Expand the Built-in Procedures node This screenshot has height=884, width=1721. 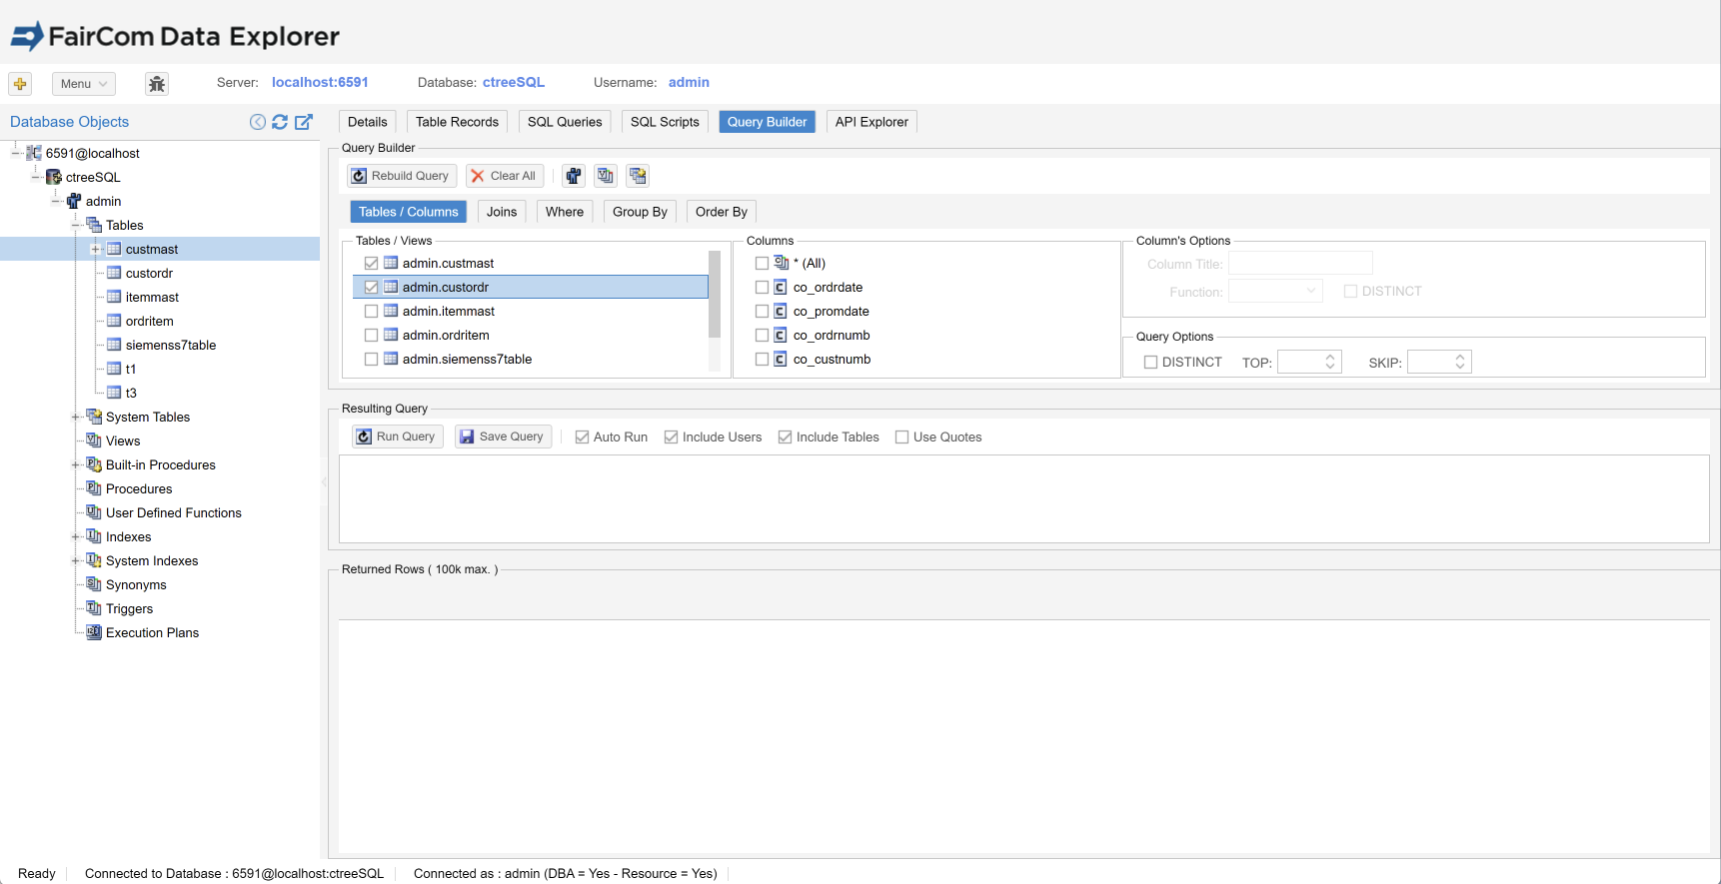pos(75,464)
